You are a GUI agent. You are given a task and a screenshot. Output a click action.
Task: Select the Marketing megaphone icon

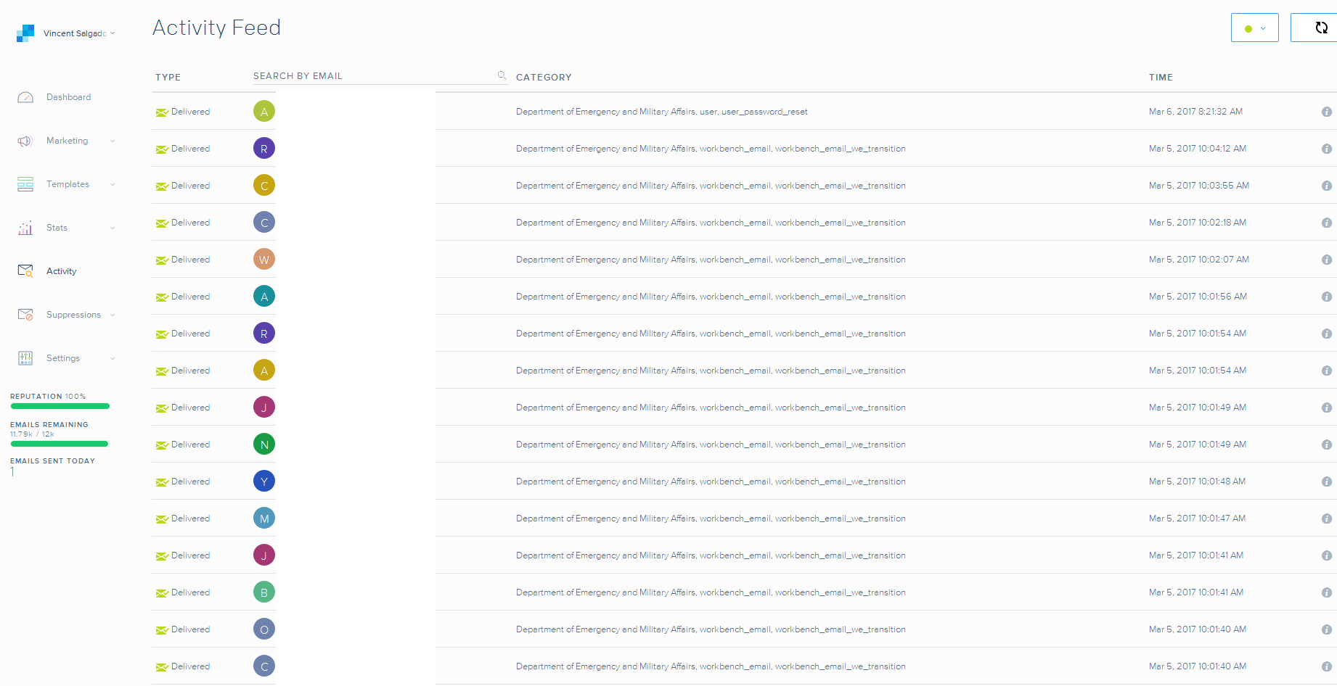[25, 141]
